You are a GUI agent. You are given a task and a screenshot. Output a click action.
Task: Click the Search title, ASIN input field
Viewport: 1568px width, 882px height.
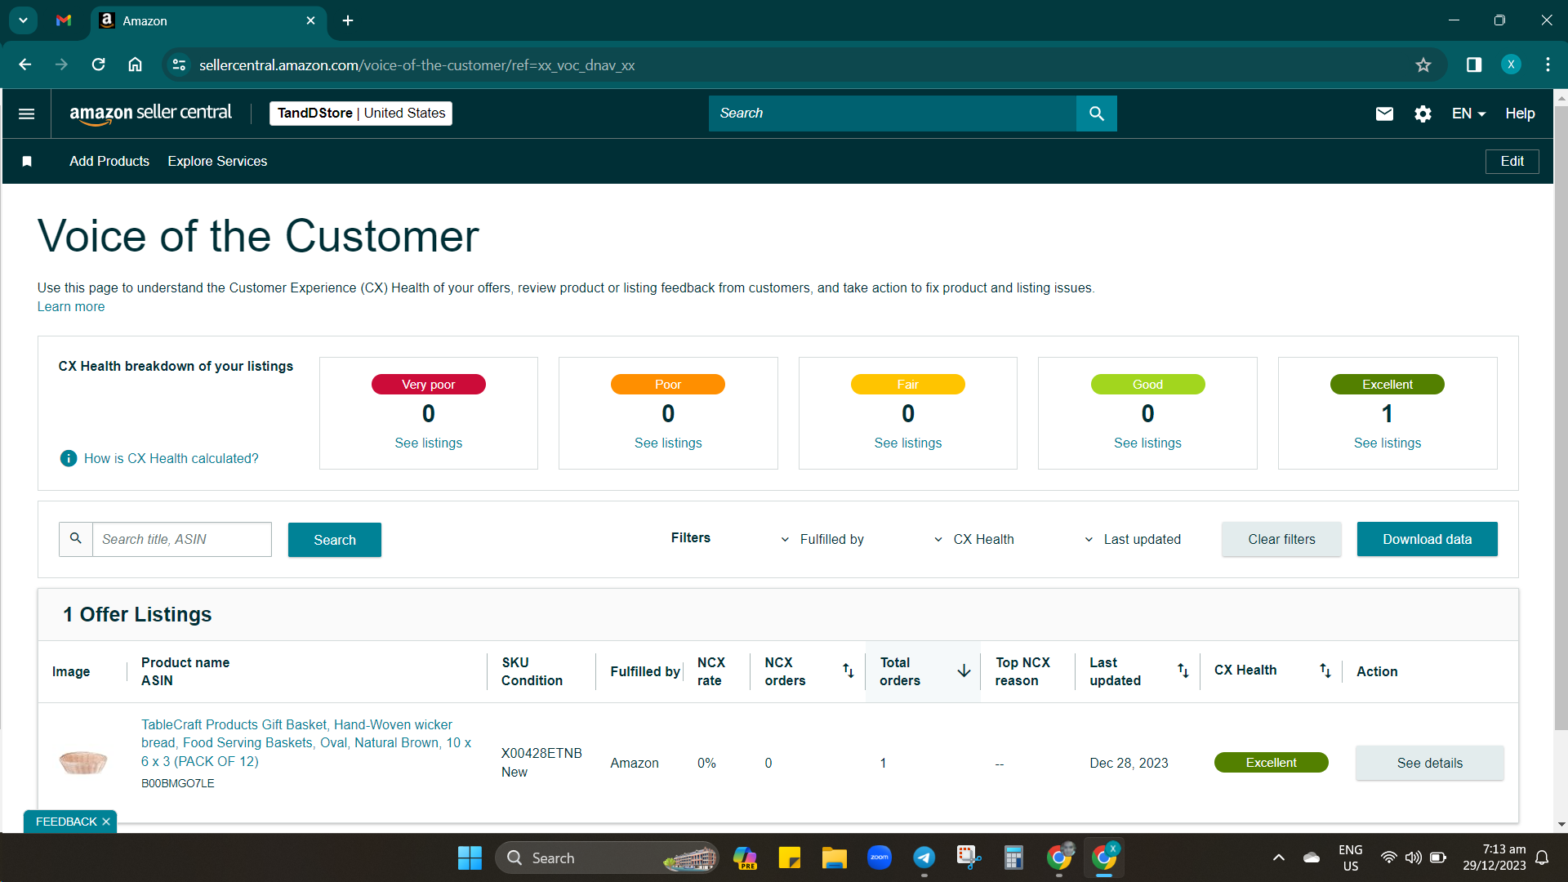click(181, 539)
